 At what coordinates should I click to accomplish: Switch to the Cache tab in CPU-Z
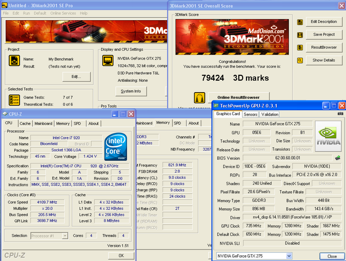[x=25, y=124]
